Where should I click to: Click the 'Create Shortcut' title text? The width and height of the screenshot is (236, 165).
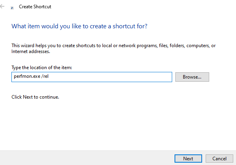[35, 7]
